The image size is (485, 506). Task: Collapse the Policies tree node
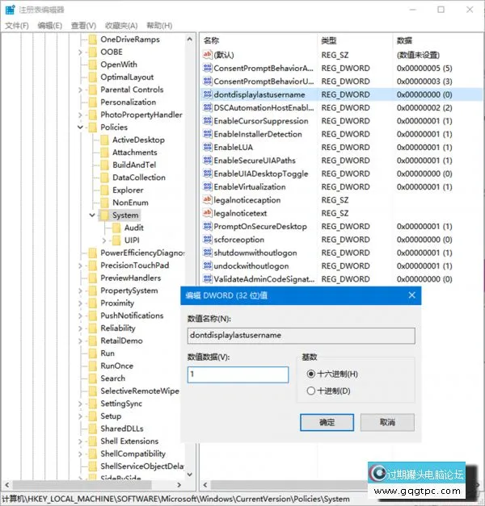80,128
